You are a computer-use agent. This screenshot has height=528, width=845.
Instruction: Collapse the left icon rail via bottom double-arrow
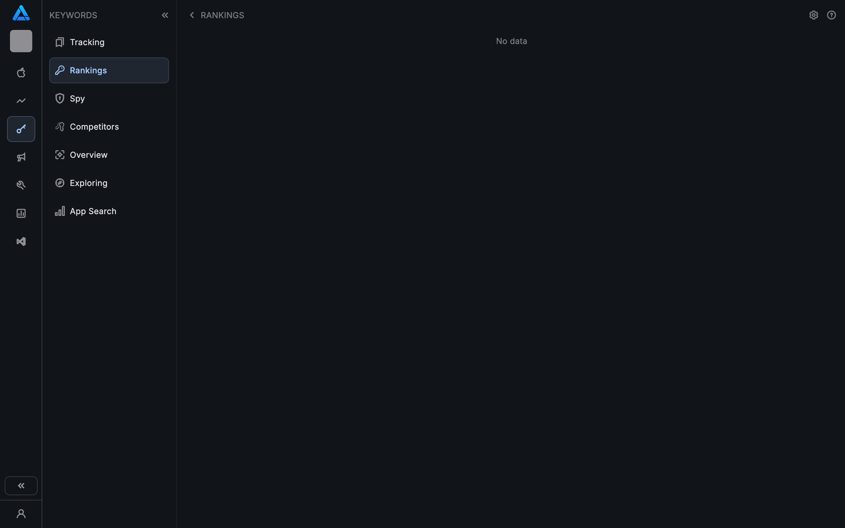pos(21,485)
